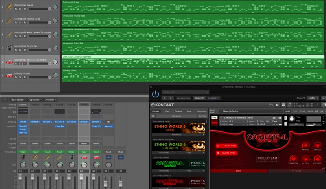Select the Orchestral Military Ensemble MIDI region
This screenshot has width=326, height=189.
click(x=193, y=62)
